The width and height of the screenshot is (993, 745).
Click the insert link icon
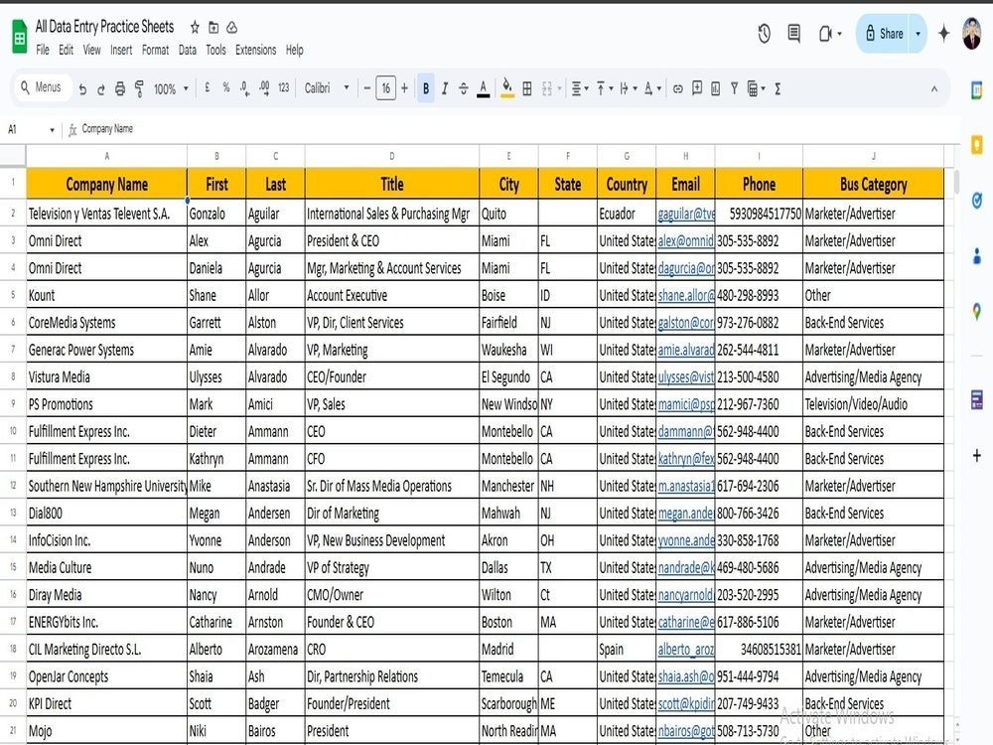pyautogui.click(x=677, y=88)
